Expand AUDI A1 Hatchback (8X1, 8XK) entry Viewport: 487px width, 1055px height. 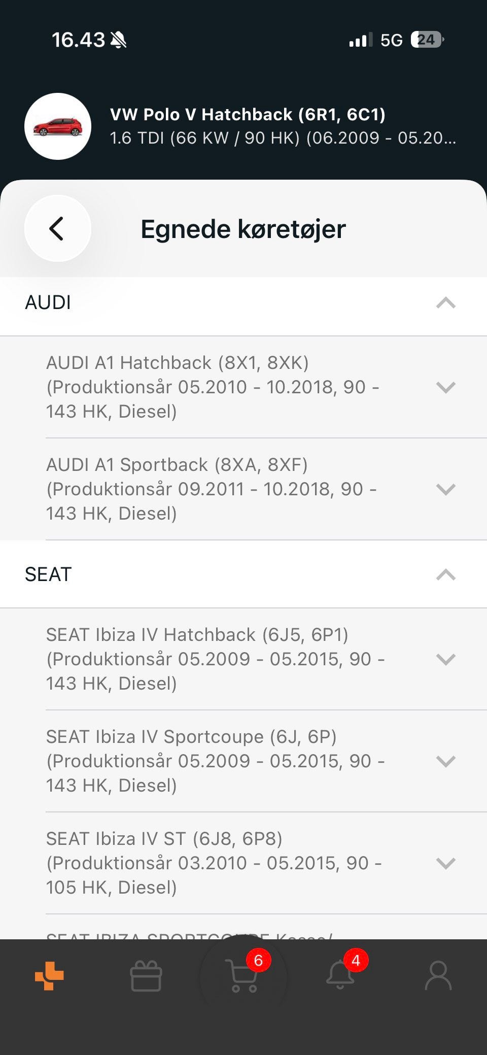243,387
